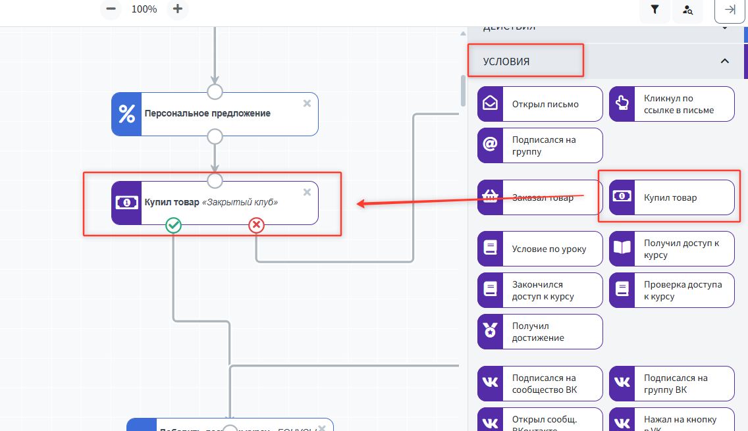Select 'Купил товар' in conditions panel
This screenshot has height=431, width=748.
[x=672, y=197]
